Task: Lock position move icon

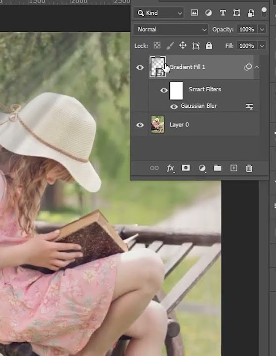Action: (x=183, y=45)
